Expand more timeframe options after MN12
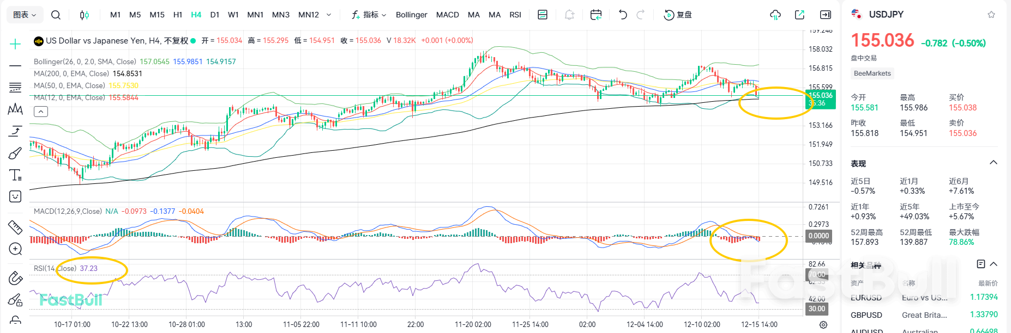Screen dimensions: 1011x333 click(329, 15)
